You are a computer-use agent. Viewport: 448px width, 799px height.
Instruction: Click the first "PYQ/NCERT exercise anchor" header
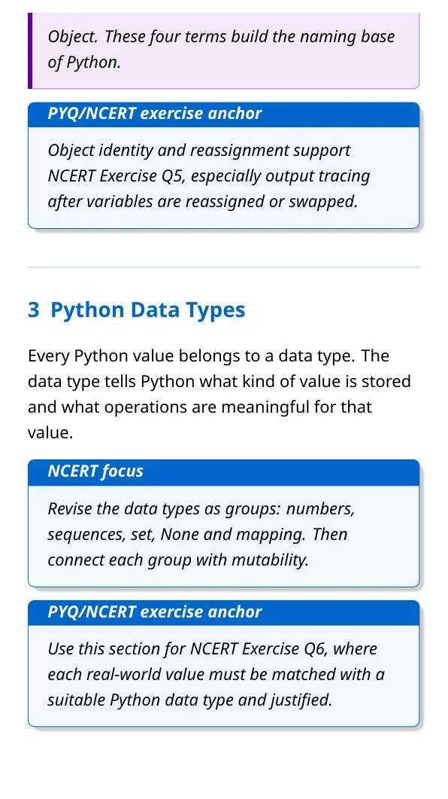click(224, 114)
